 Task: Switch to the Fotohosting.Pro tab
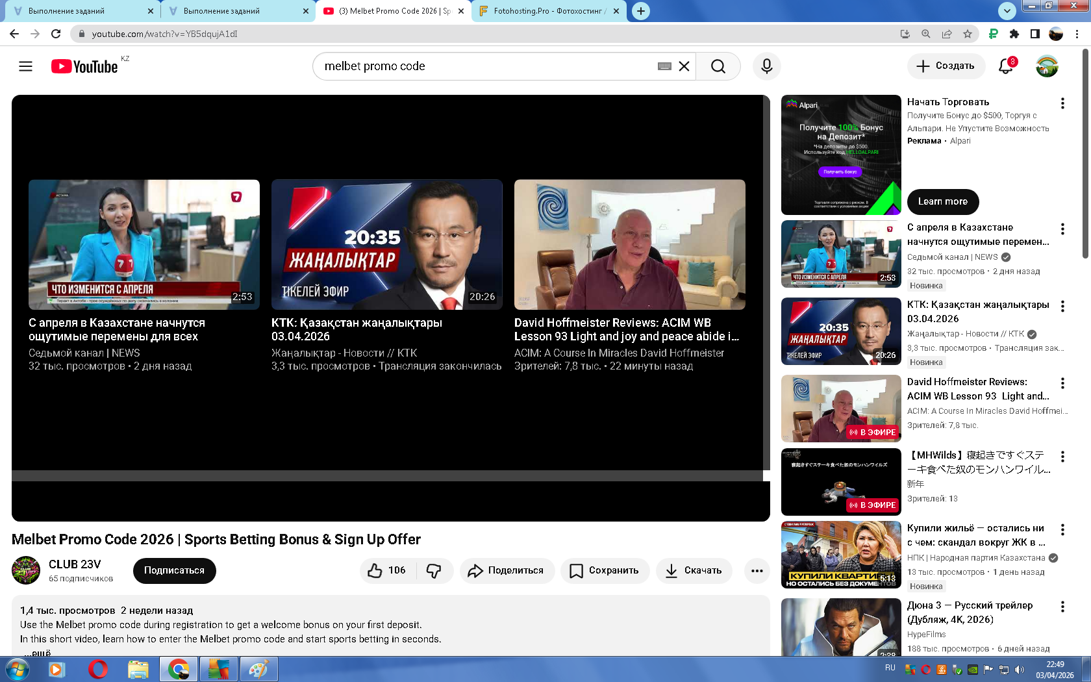(x=547, y=11)
